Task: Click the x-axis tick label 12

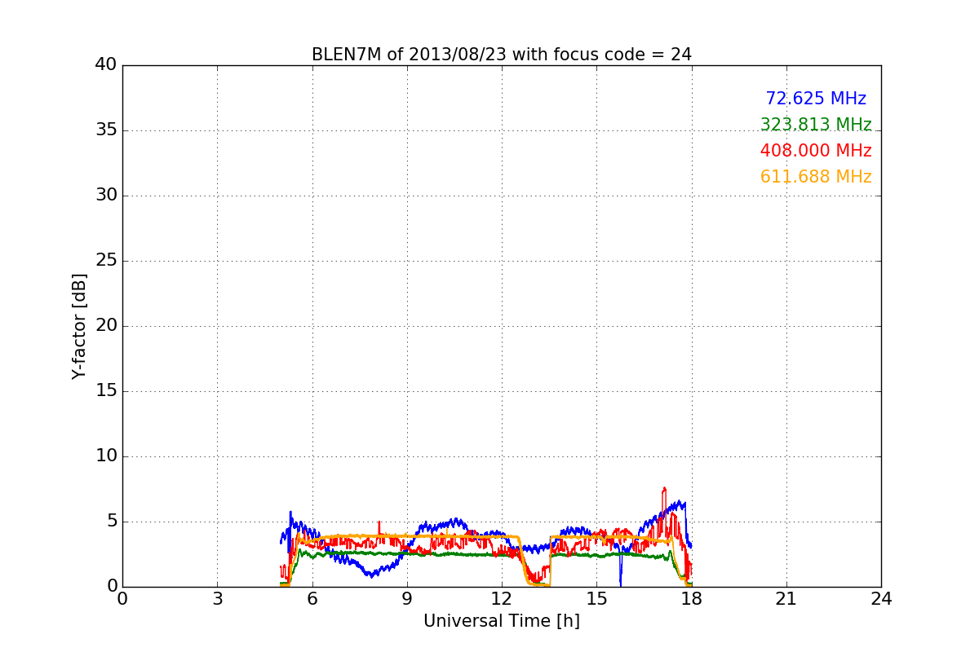Action: (x=502, y=599)
